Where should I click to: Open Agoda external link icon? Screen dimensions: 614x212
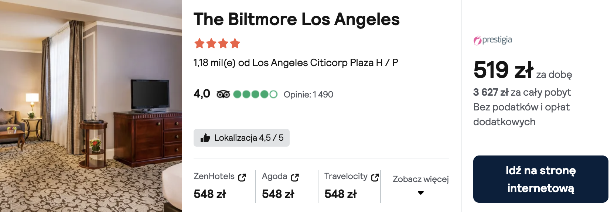point(295,178)
